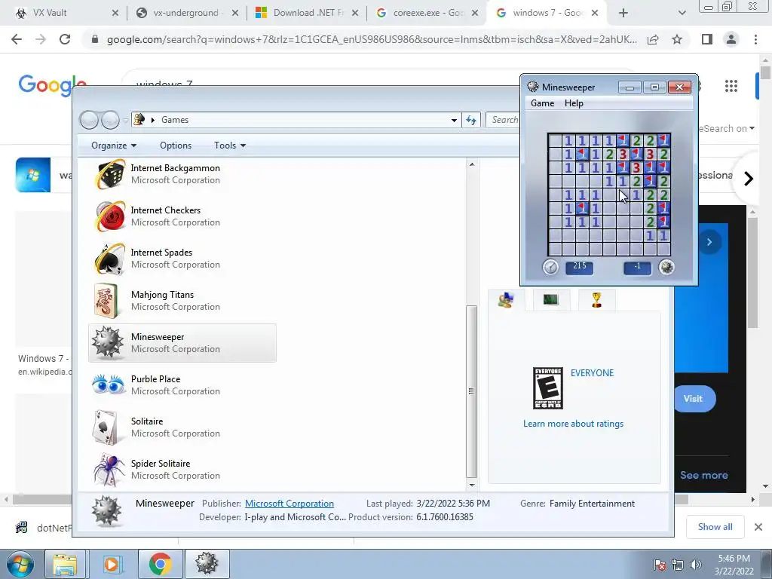Click EVERYONE rating link

(592, 372)
